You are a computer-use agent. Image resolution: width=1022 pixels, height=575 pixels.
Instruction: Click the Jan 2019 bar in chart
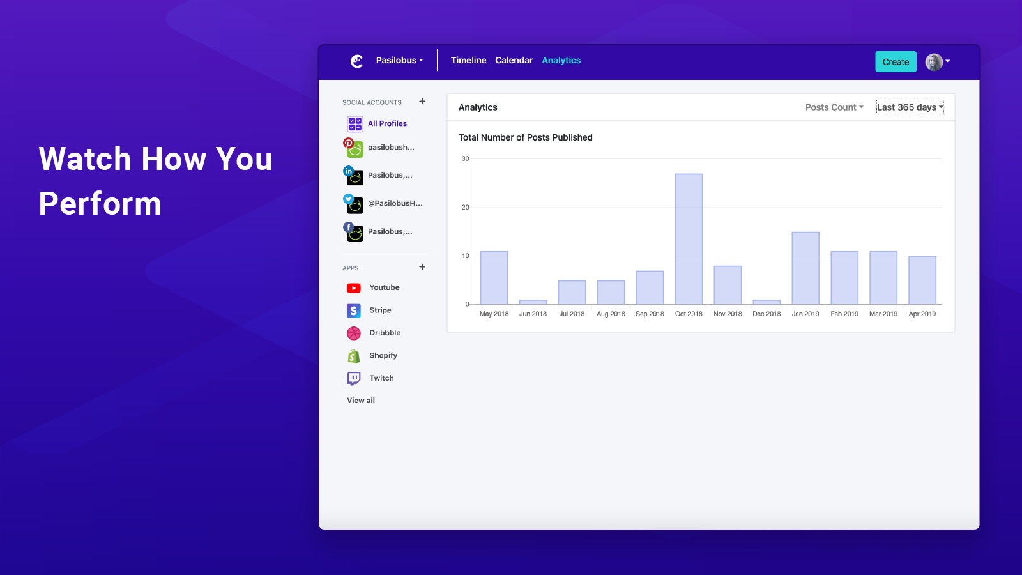tap(805, 268)
